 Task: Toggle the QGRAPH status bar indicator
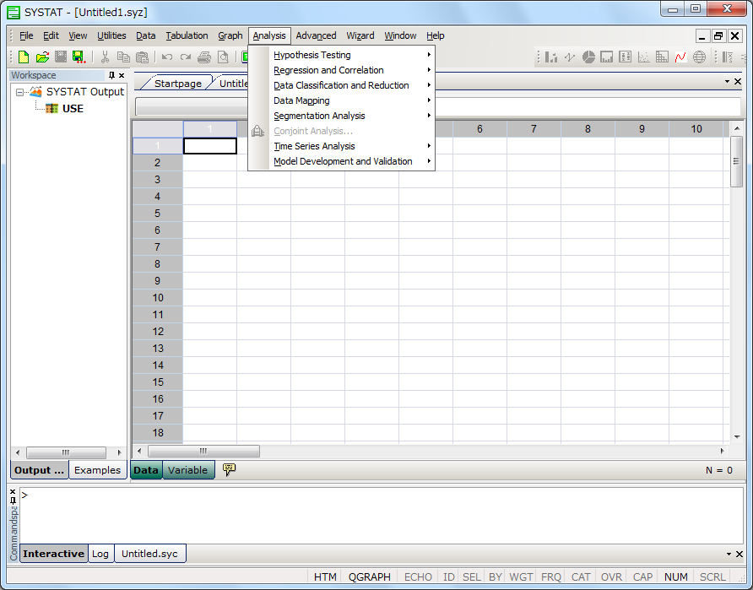click(x=370, y=577)
